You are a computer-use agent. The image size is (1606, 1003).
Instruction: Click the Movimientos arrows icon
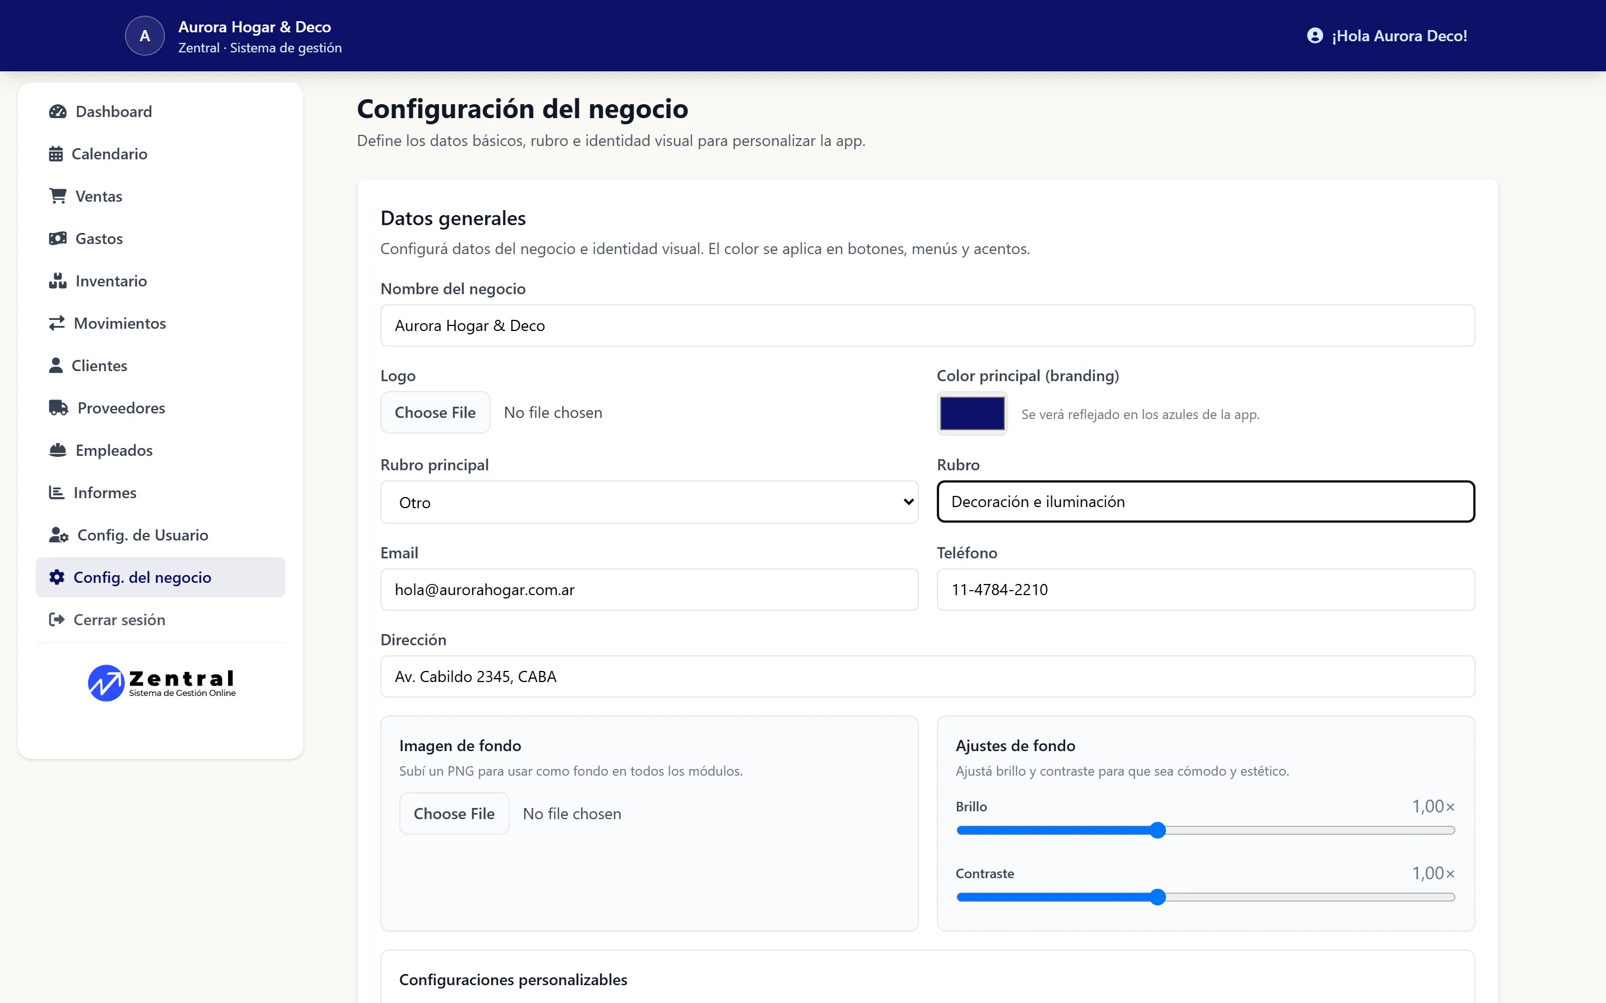(56, 323)
